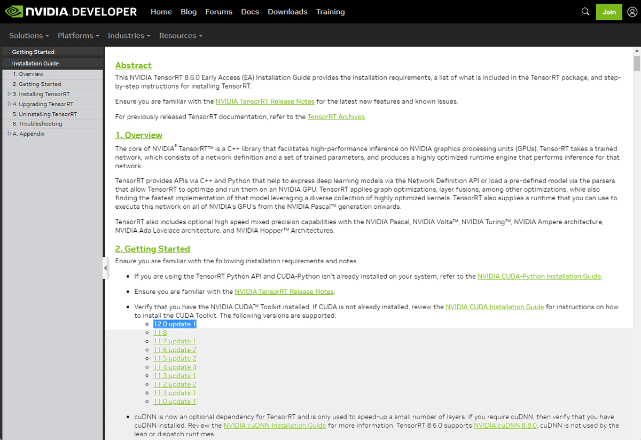The width and height of the screenshot is (641, 440).
Task: Expand the Resources dropdown
Action: pos(181,36)
